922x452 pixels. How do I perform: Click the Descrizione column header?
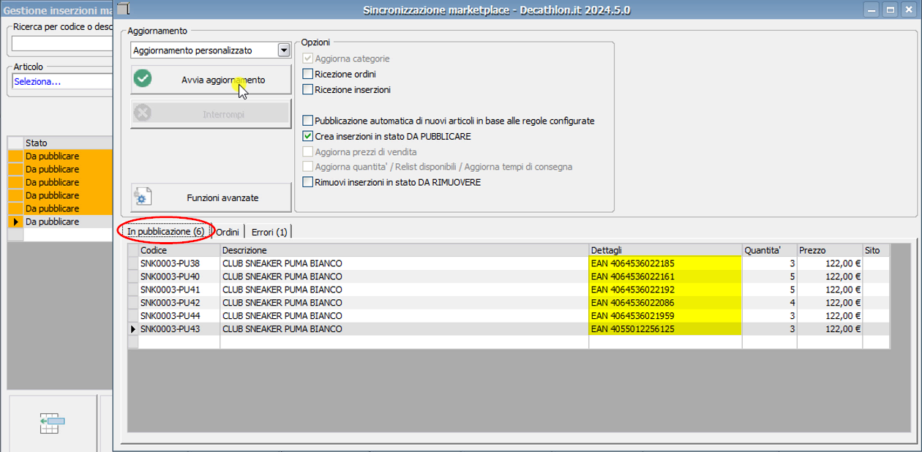tap(405, 250)
